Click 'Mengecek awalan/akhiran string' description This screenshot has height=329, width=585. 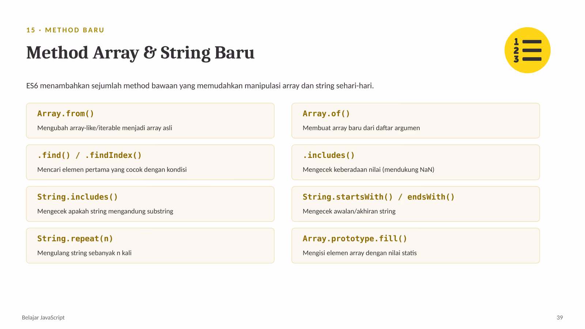(x=349, y=211)
